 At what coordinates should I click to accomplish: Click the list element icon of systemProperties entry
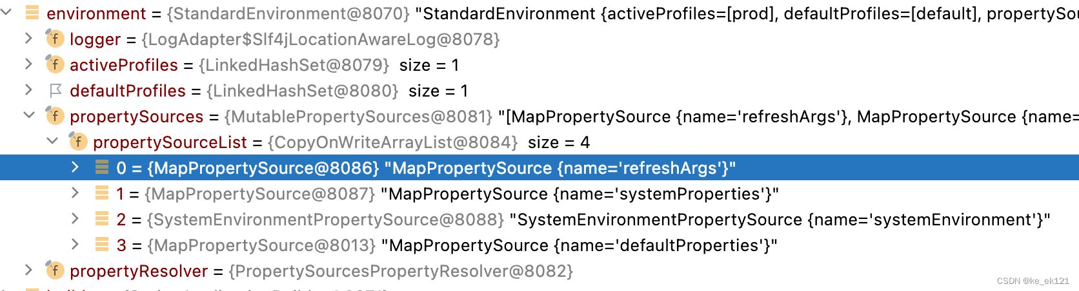click(x=102, y=193)
